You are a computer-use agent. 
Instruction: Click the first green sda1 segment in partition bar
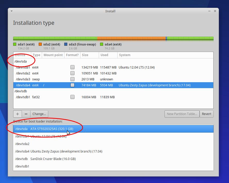(x=55, y=39)
